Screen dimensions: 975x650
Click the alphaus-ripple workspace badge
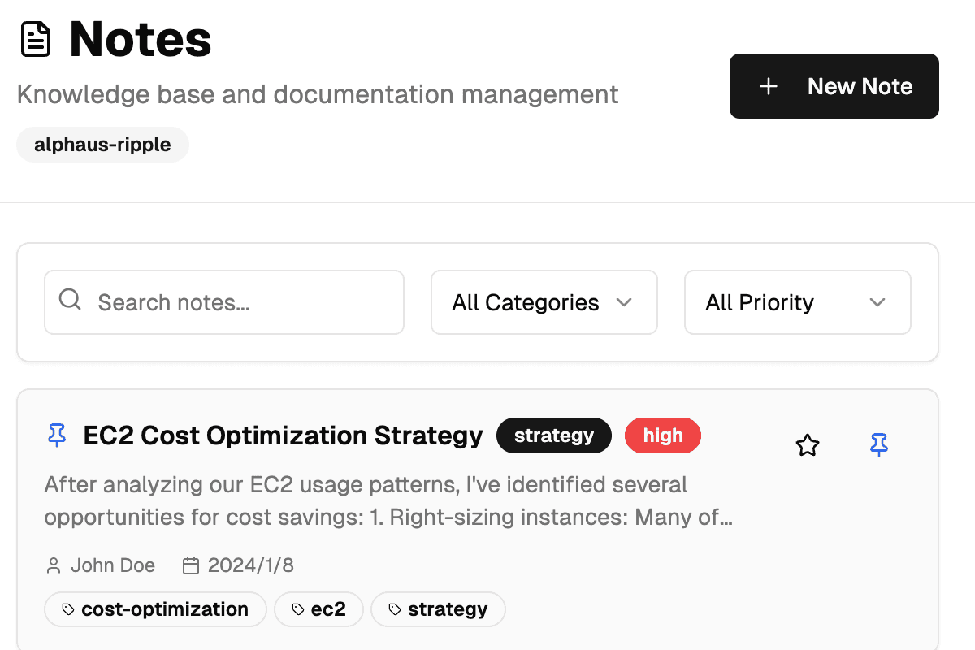pyautogui.click(x=102, y=145)
